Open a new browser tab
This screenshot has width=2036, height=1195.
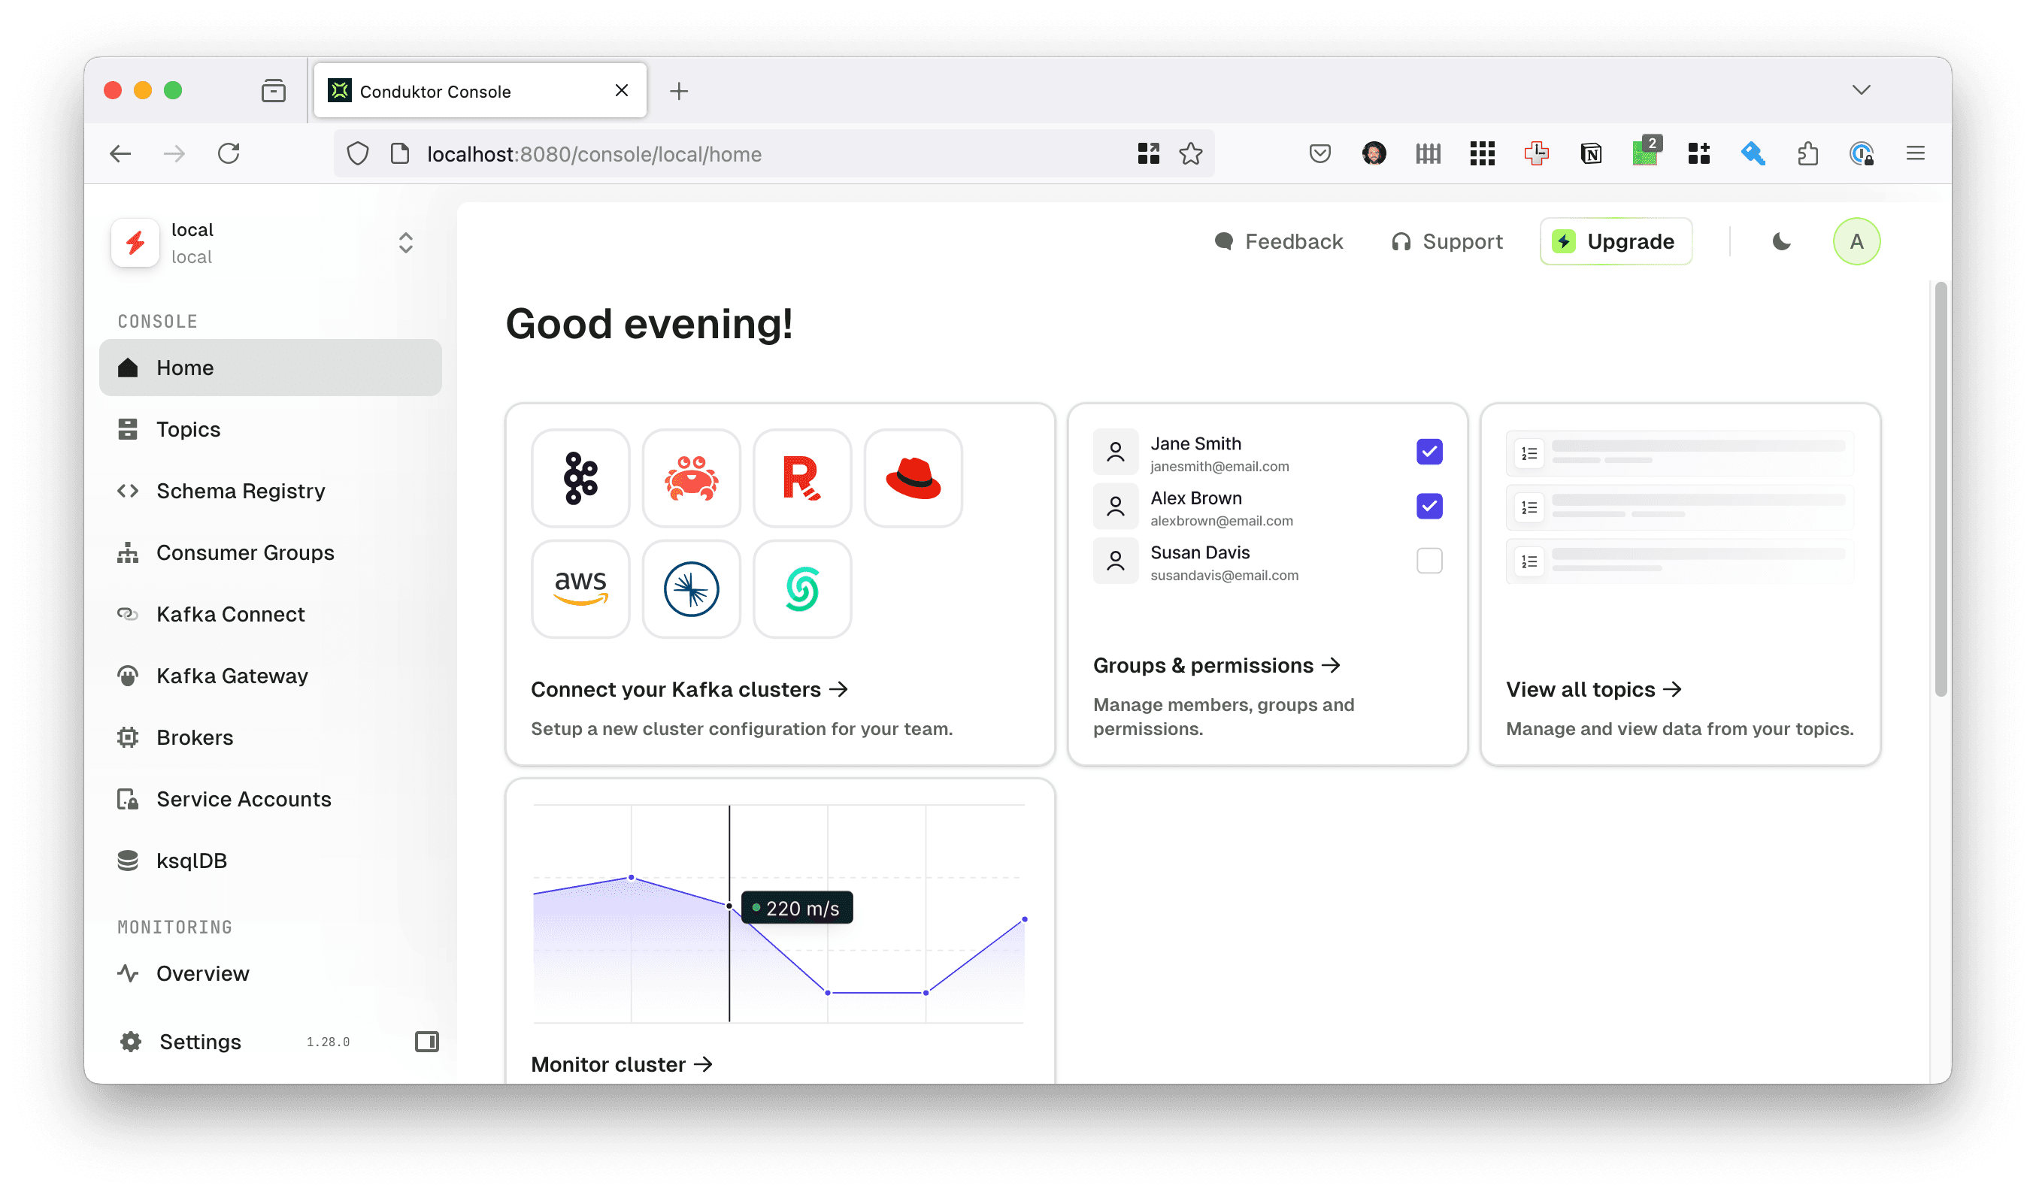tap(679, 90)
